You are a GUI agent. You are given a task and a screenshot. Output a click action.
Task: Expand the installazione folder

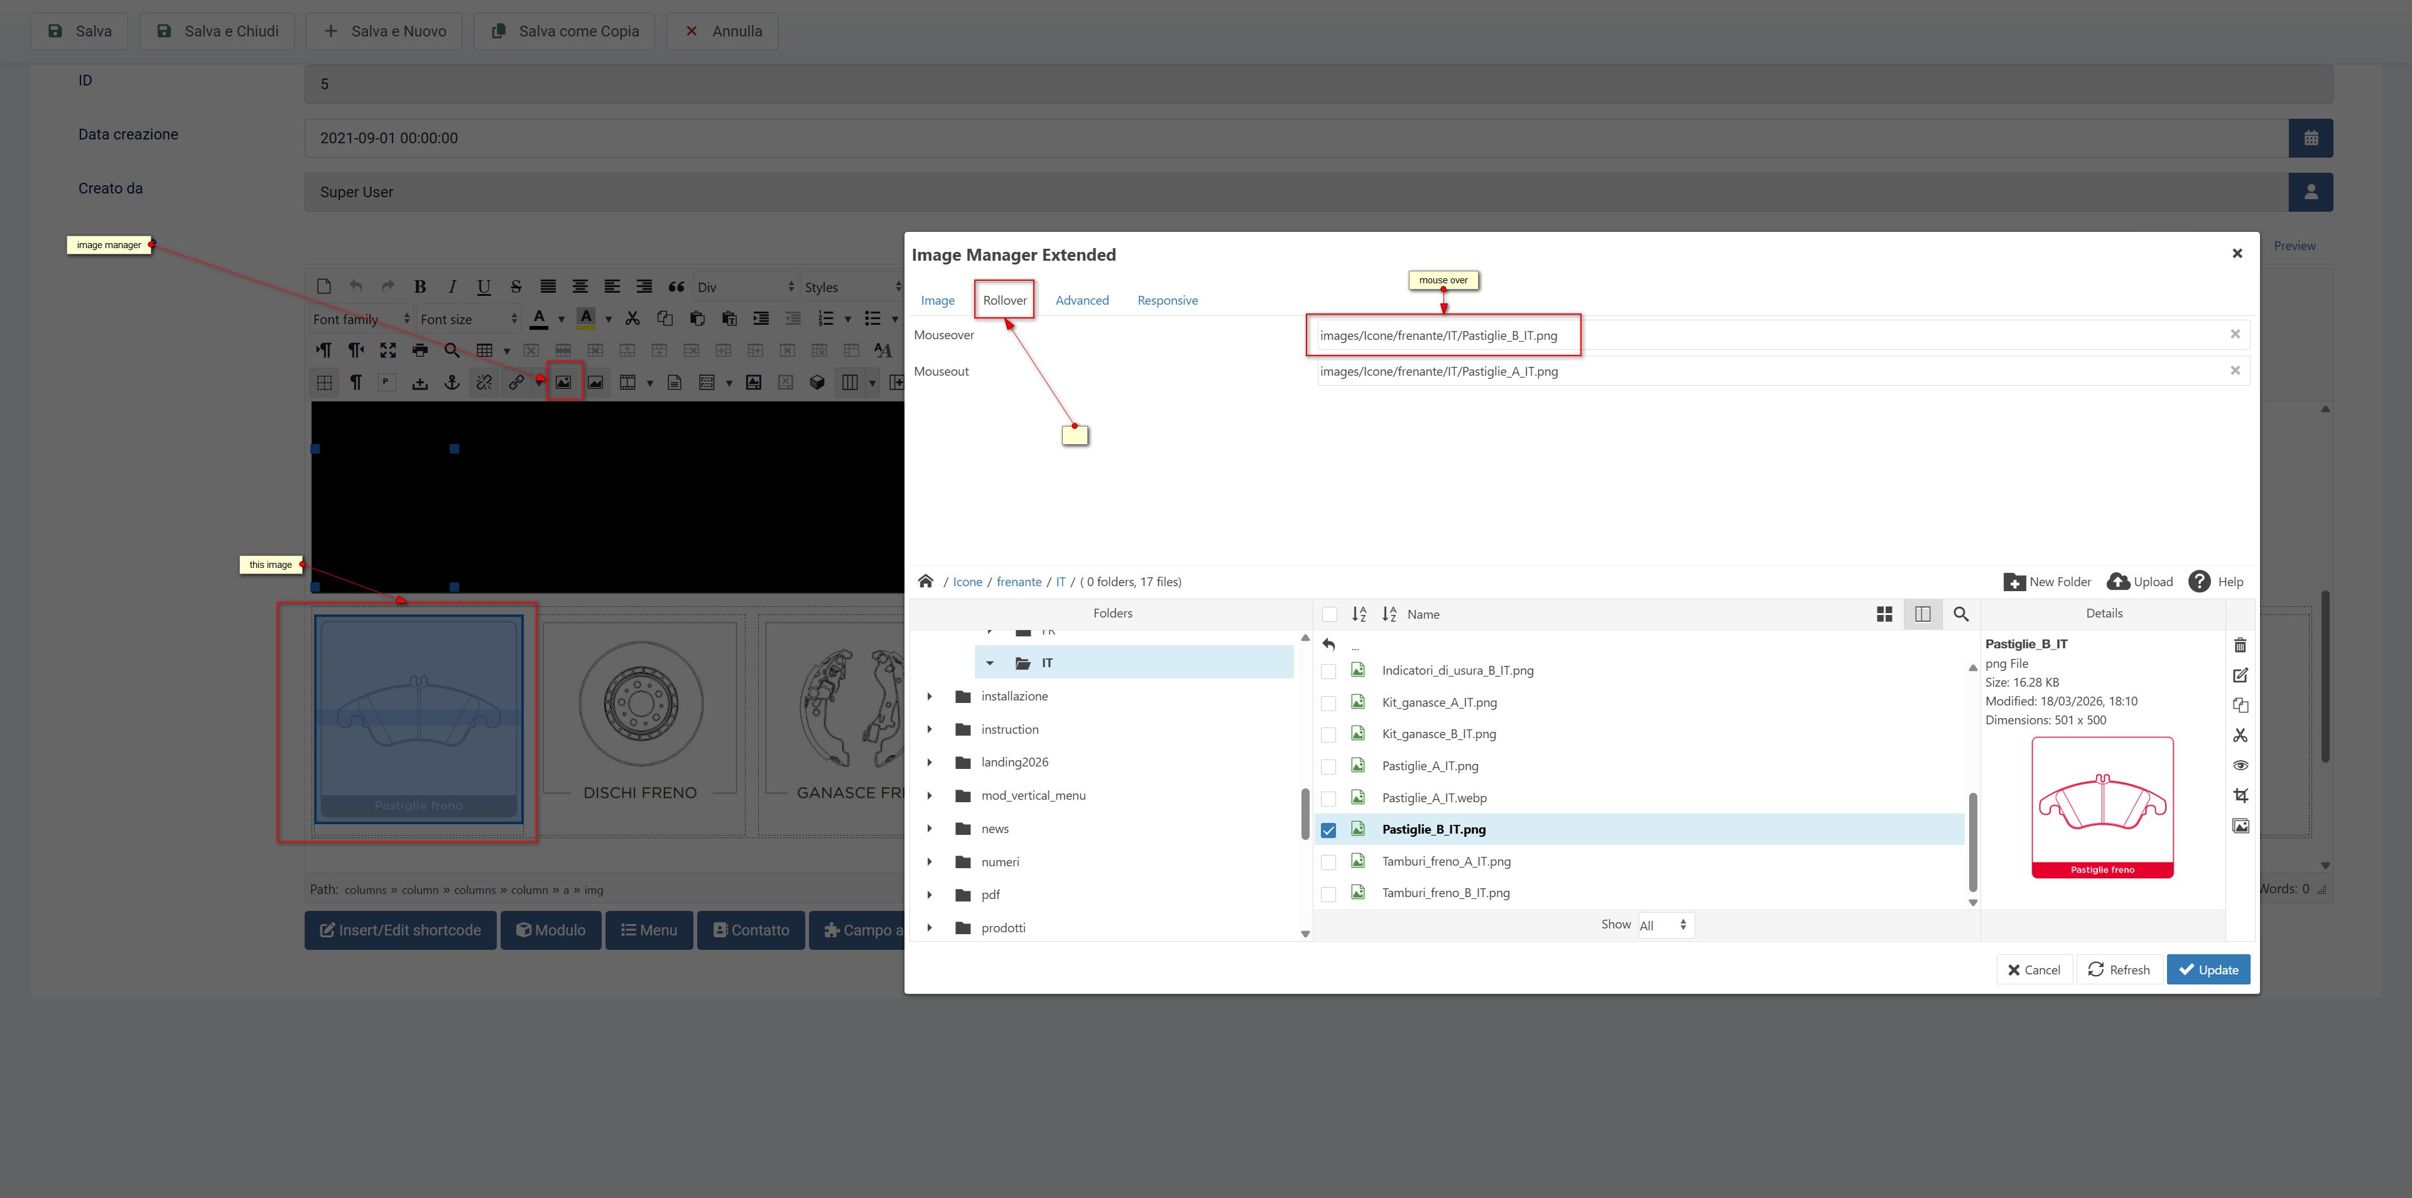[x=929, y=696]
